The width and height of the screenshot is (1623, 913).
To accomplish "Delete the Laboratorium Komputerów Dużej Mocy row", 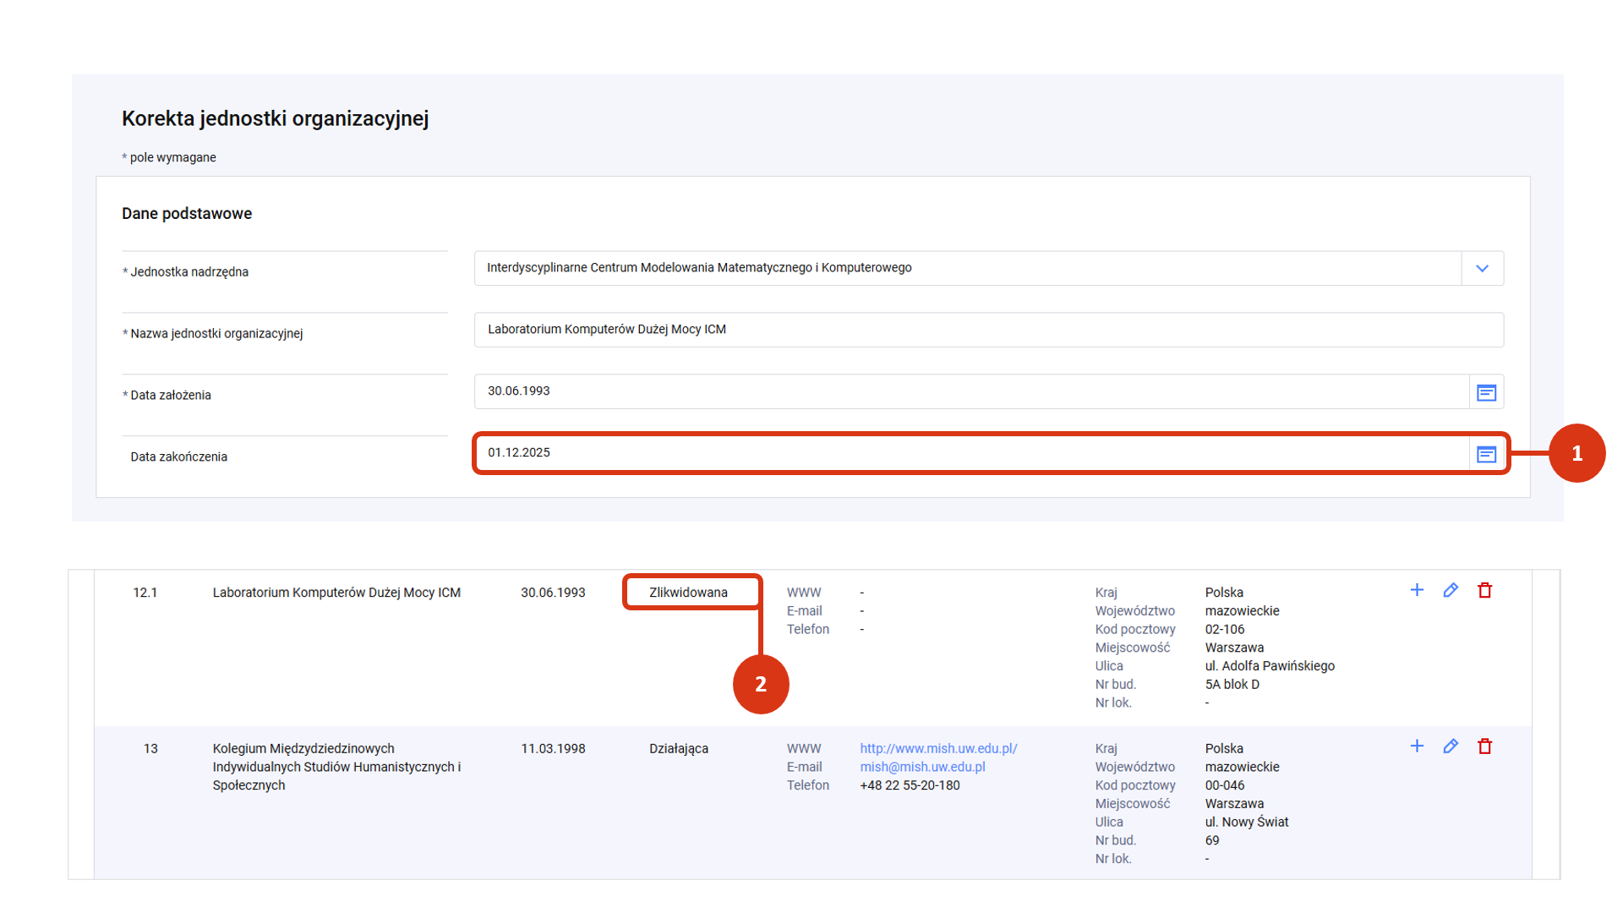I will (1484, 591).
